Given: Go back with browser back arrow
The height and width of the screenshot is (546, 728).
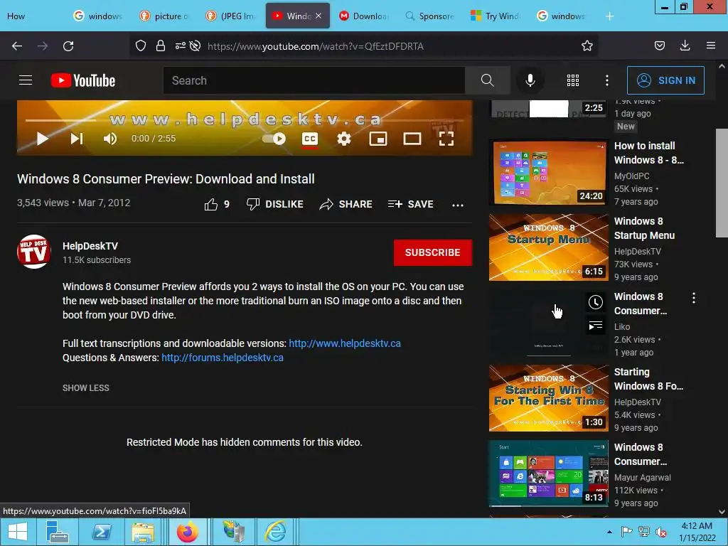Looking at the screenshot, I should (17, 46).
